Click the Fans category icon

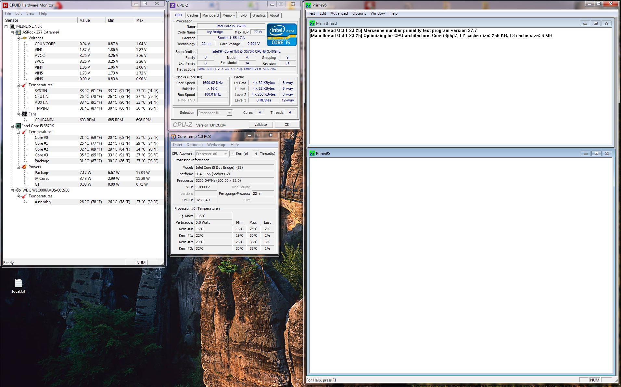[24, 114]
